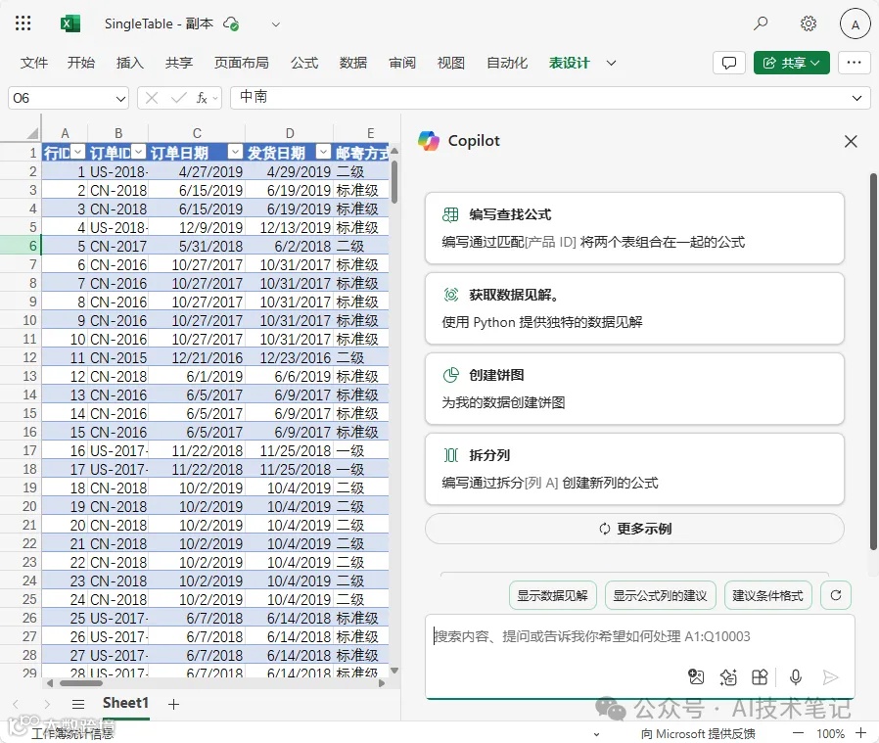
Task: Click the Copilot pane vertical scrollbar
Action: [x=873, y=361]
